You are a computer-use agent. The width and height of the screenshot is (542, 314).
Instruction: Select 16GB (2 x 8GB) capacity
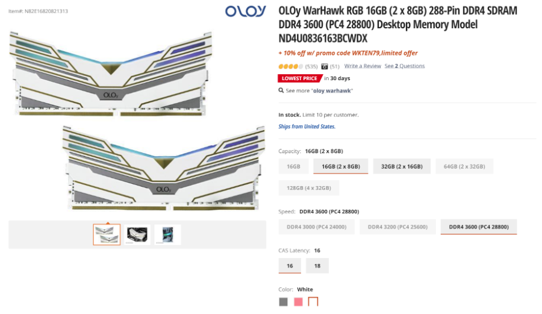pyautogui.click(x=341, y=166)
